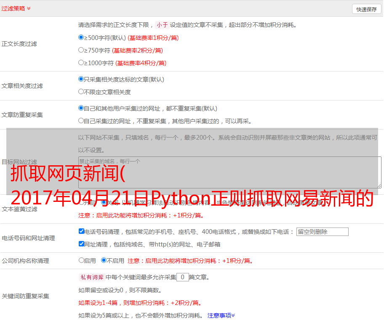Select ≥500字符 default length option
Image resolution: width=384 pixels, height=323 pixels.
81,37
